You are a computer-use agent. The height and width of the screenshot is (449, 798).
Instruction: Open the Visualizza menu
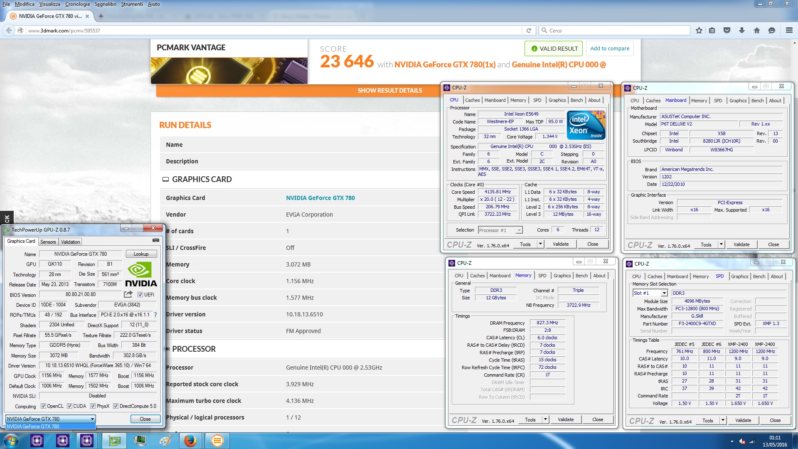(49, 4)
